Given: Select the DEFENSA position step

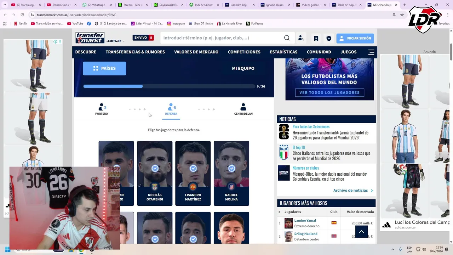Looking at the screenshot, I should pyautogui.click(x=171, y=109).
